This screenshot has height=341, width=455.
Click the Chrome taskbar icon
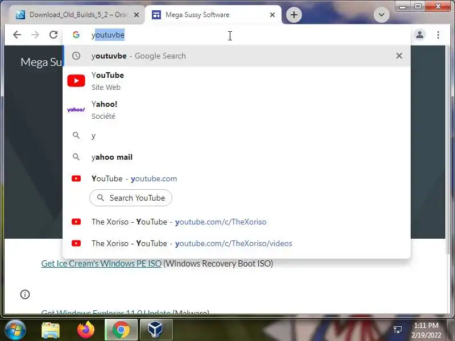click(121, 330)
